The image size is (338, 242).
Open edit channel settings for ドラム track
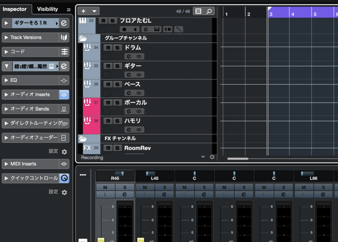pos(129,56)
